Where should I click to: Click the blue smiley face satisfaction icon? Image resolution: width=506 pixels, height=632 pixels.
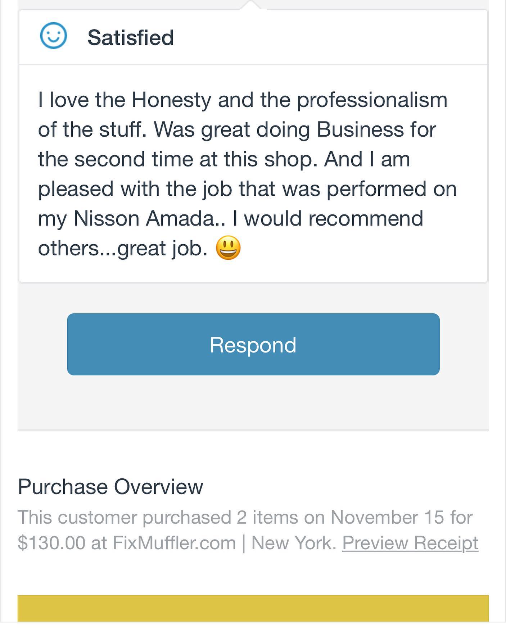coord(53,36)
